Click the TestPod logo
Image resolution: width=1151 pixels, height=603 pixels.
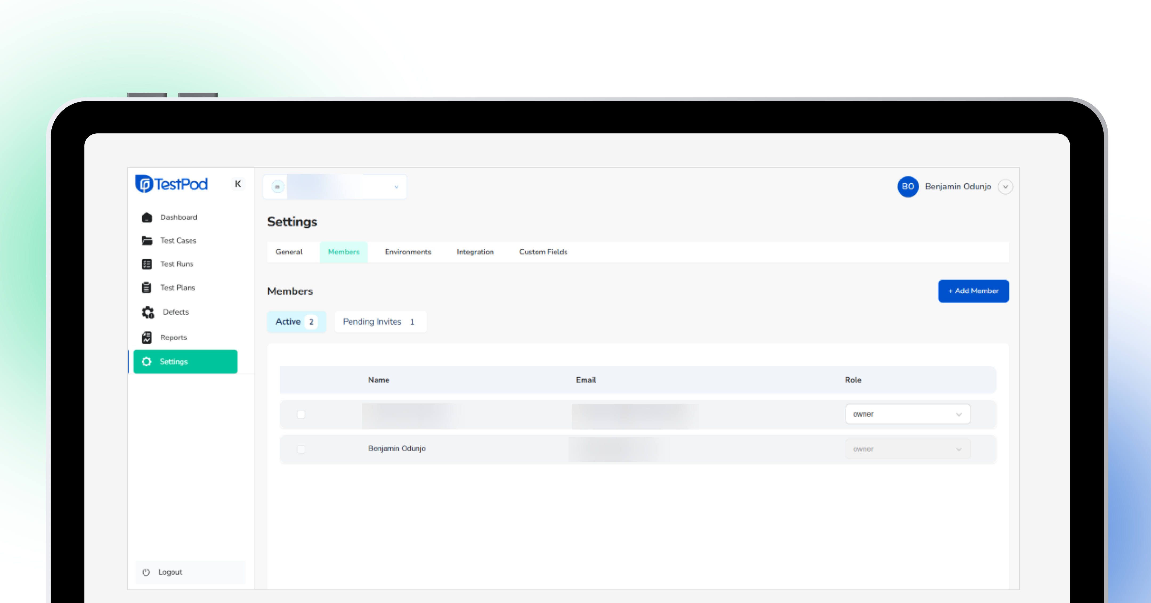tap(172, 184)
